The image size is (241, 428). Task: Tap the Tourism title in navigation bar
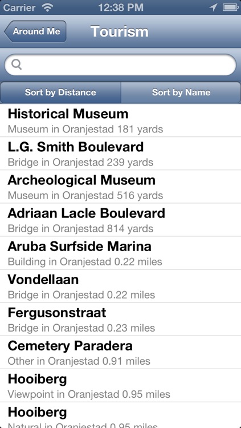pos(120,31)
